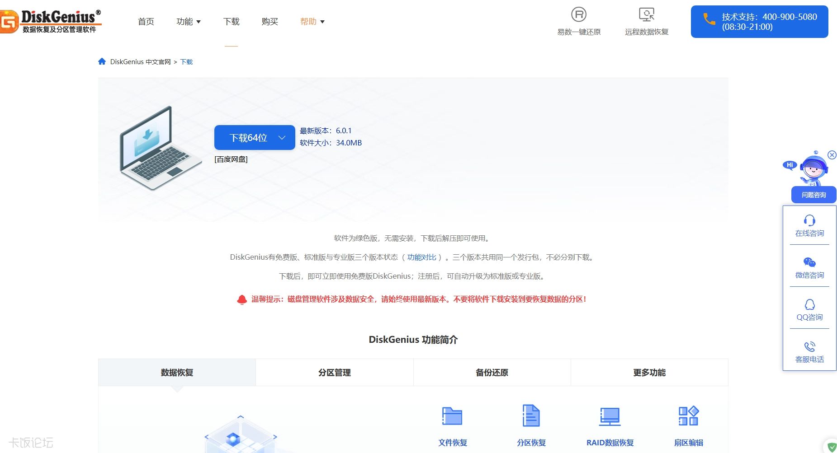This screenshot has height=453, width=837.
Task: Click the 微信咨询 WeChat icon
Action: tap(809, 262)
